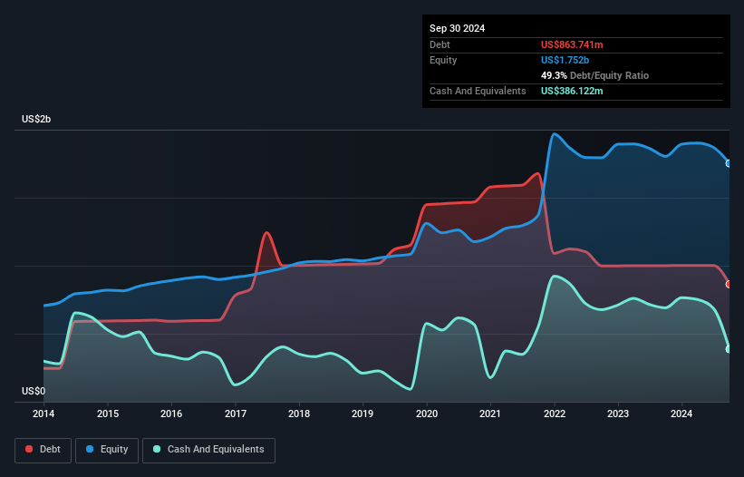Click the 2021 x-axis label

[490, 414]
